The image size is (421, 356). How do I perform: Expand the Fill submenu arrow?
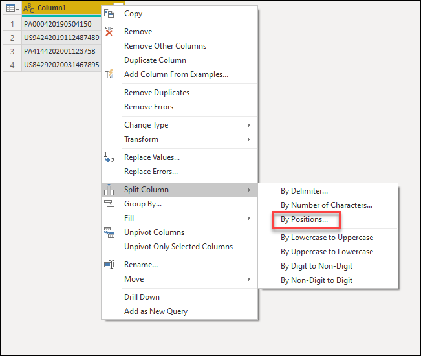pos(249,218)
